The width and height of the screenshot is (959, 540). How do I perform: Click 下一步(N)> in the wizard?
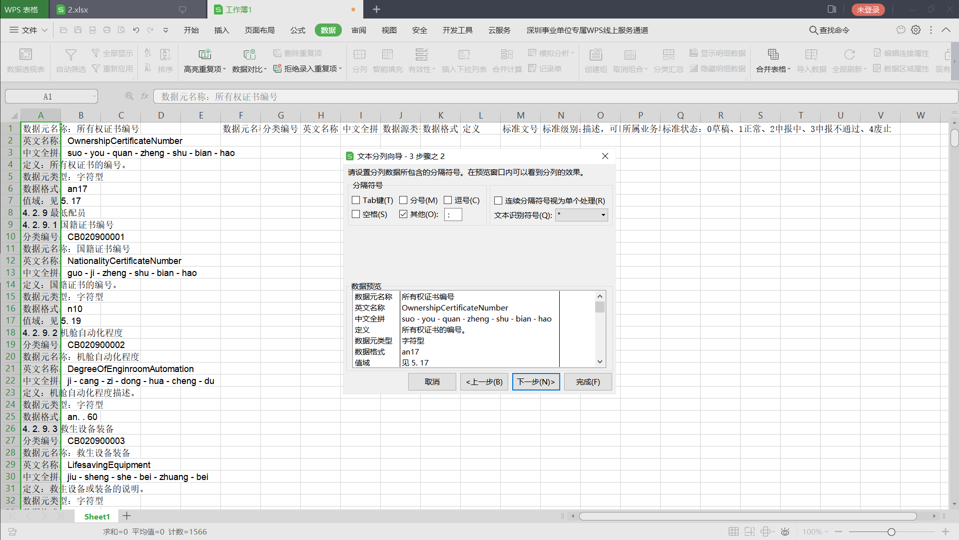coord(536,381)
